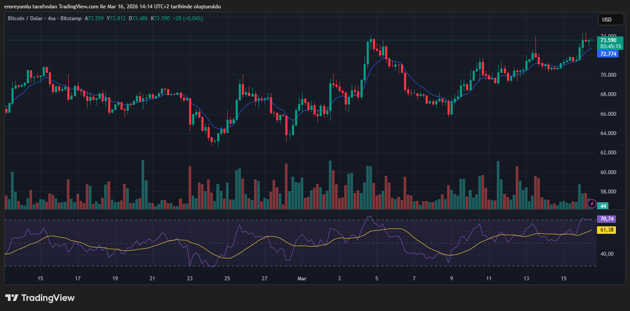Select the yellow RSI average label 61,38
630x311 pixels.
click(606, 229)
